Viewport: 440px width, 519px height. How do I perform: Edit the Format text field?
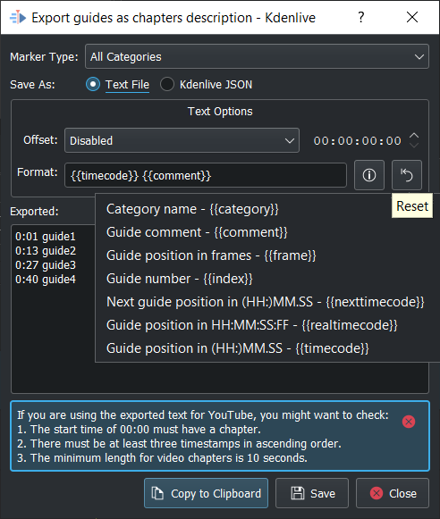(x=206, y=175)
